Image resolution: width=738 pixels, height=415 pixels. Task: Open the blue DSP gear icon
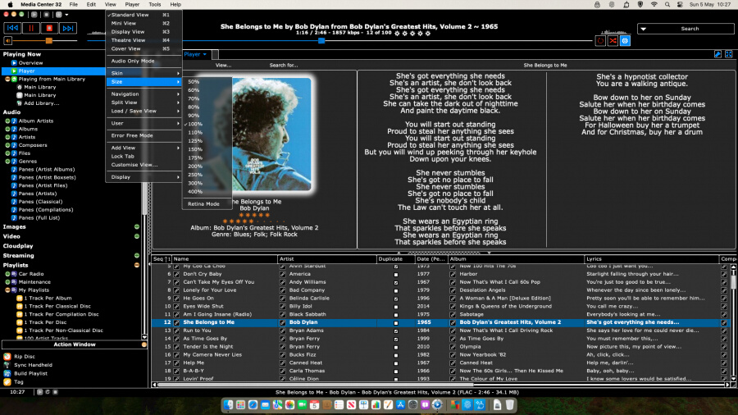click(625, 41)
